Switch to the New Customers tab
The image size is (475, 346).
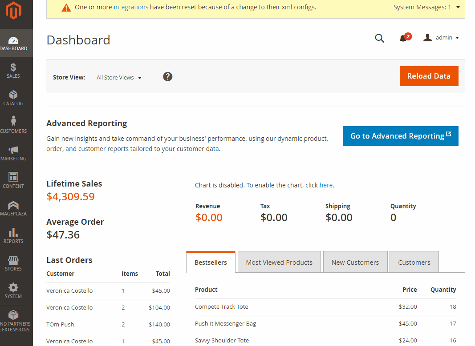tap(355, 262)
